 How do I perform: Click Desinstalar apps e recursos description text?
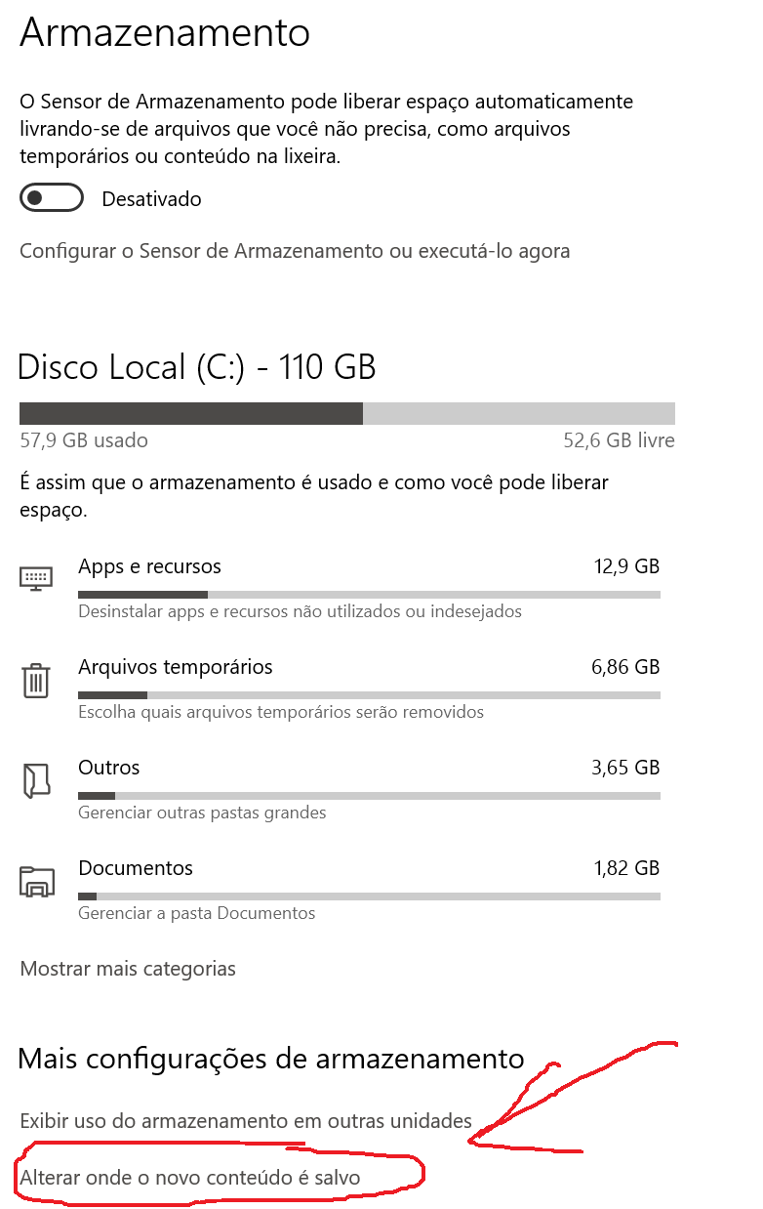[x=300, y=611]
